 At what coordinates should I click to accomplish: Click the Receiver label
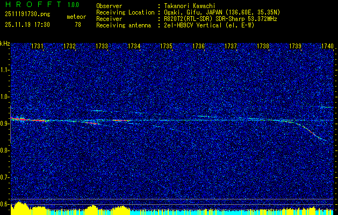tap(109, 19)
